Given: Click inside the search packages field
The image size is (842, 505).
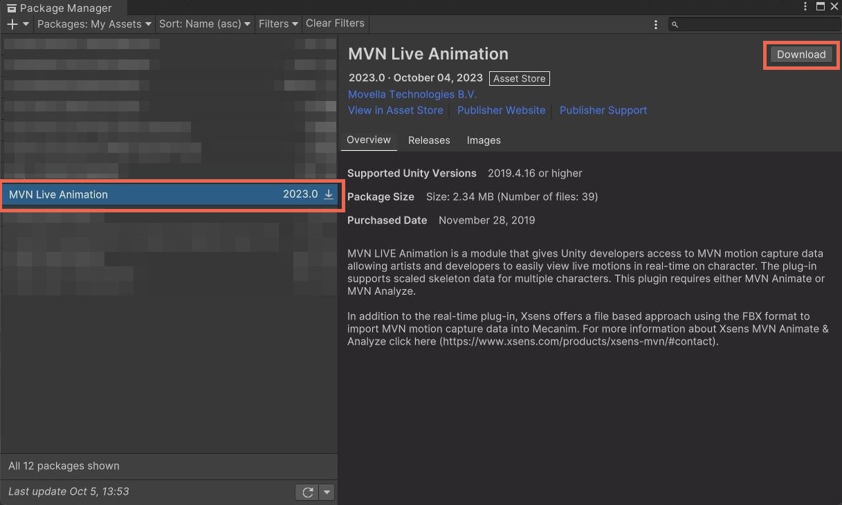Looking at the screenshot, I should [x=754, y=24].
